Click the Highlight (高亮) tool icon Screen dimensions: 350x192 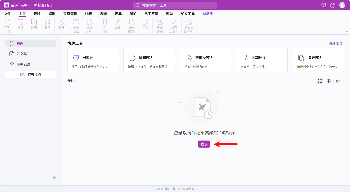(117, 22)
